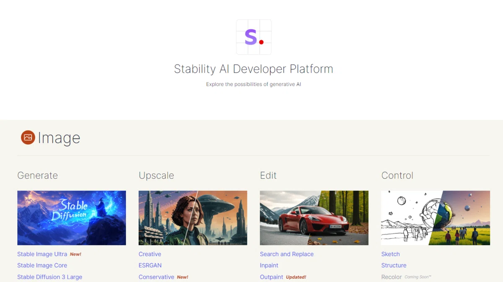Open the Stable Diffusion 3 Large link
The height and width of the screenshot is (282, 503).
pyautogui.click(x=50, y=277)
